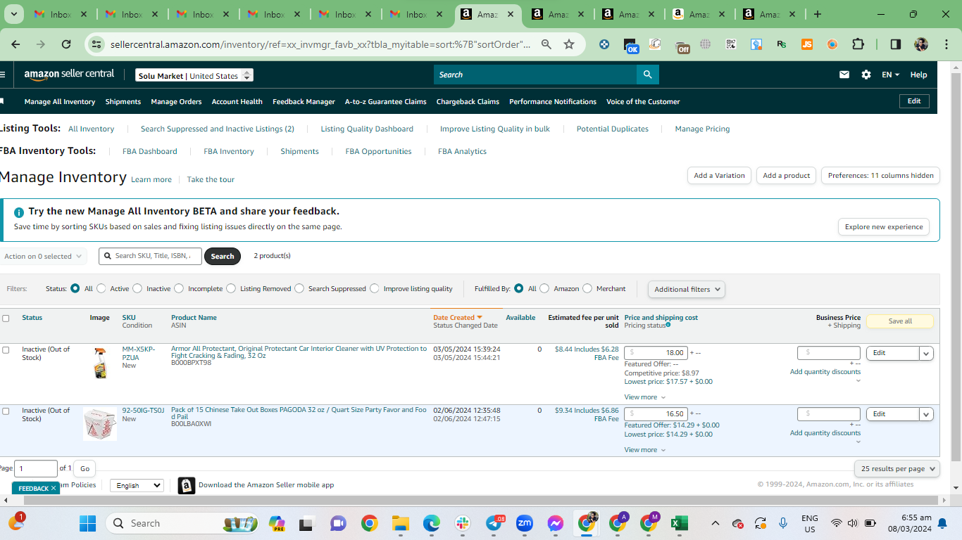Open the Chrome zoom magnifier in address bar

coord(546,44)
